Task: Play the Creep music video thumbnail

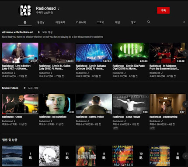Action: tap(20, 104)
